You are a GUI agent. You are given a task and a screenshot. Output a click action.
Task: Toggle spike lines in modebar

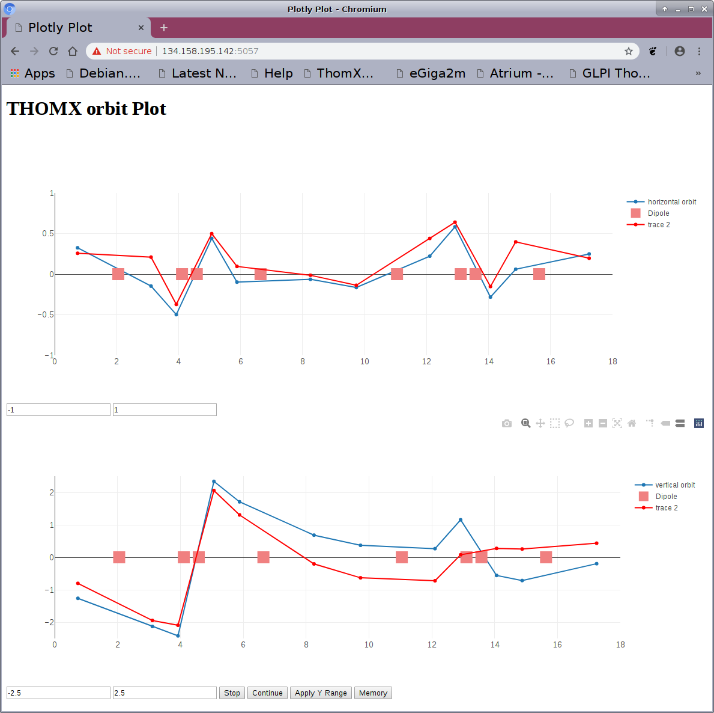[x=650, y=423]
